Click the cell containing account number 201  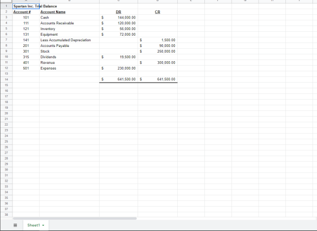click(x=26, y=46)
